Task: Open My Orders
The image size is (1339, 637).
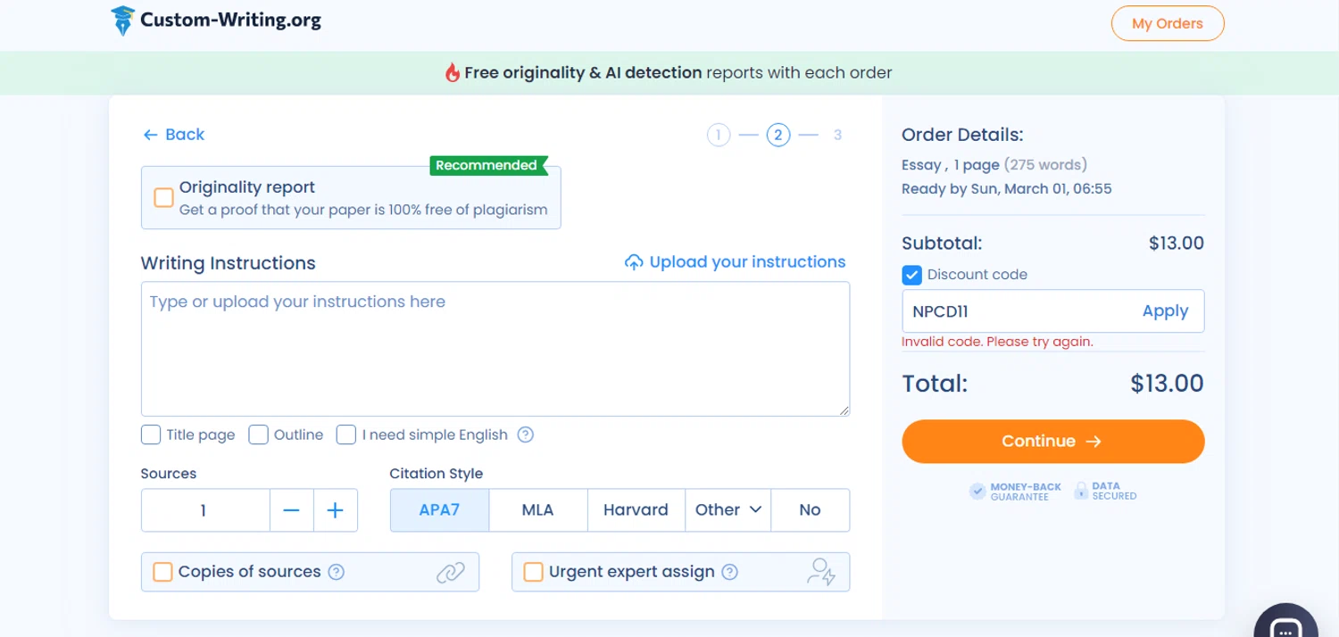Action: tap(1168, 24)
